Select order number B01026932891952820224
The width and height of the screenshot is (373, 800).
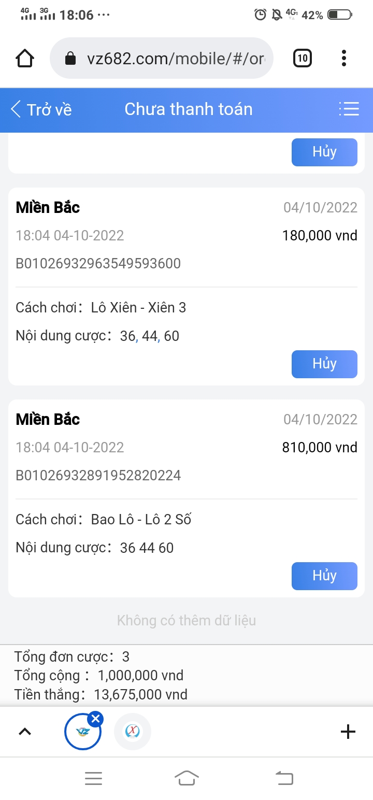(x=98, y=475)
